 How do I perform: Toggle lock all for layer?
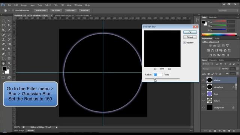coord(220,74)
